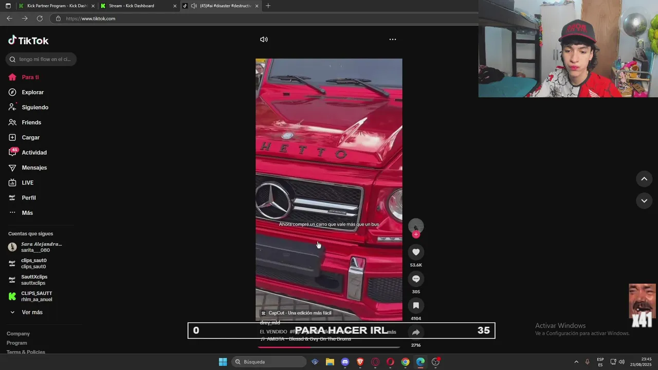Open Google Chrome from taskbar
The height and width of the screenshot is (370, 658).
click(405, 362)
